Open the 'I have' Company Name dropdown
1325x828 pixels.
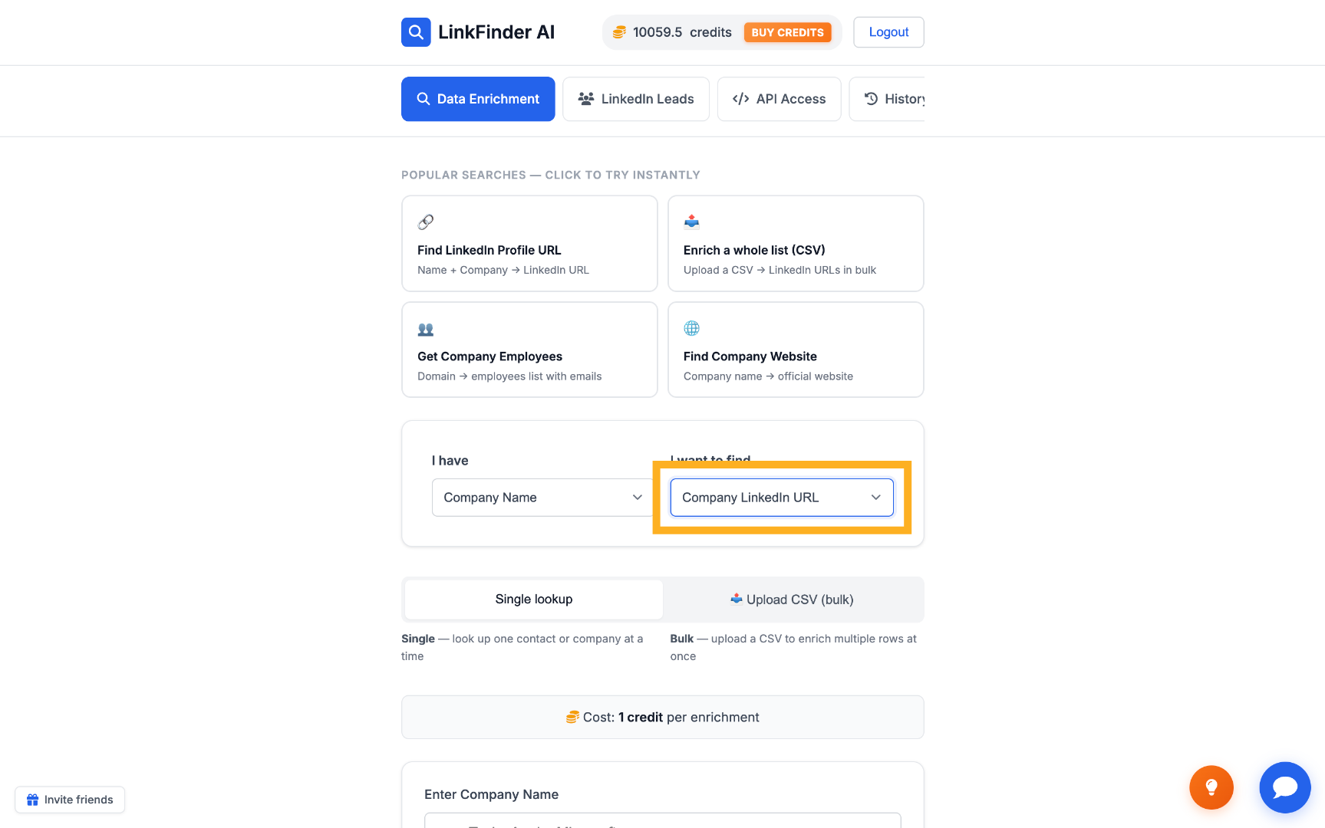pos(543,498)
